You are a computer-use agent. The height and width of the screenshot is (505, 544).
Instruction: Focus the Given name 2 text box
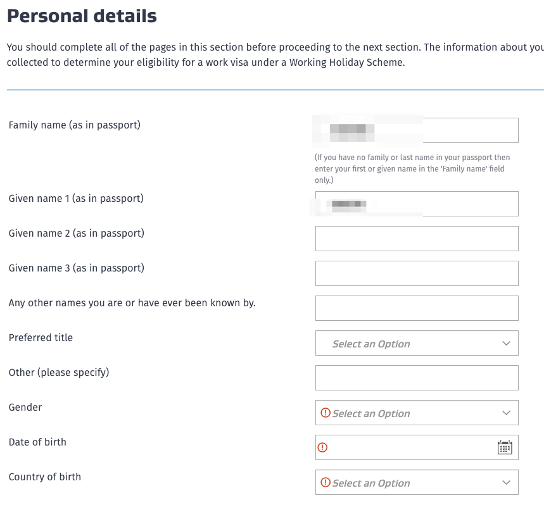pos(417,239)
